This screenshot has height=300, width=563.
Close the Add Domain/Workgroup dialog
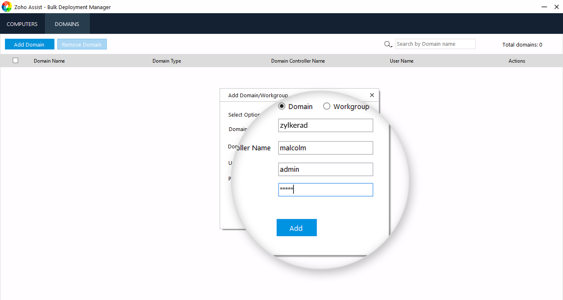tap(372, 95)
